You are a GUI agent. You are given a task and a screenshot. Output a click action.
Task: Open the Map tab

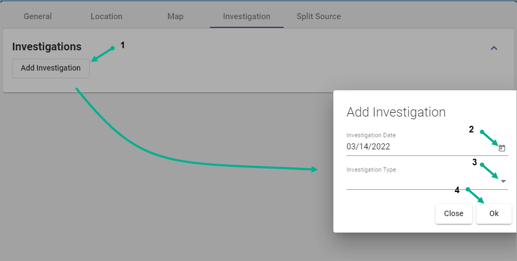[175, 16]
